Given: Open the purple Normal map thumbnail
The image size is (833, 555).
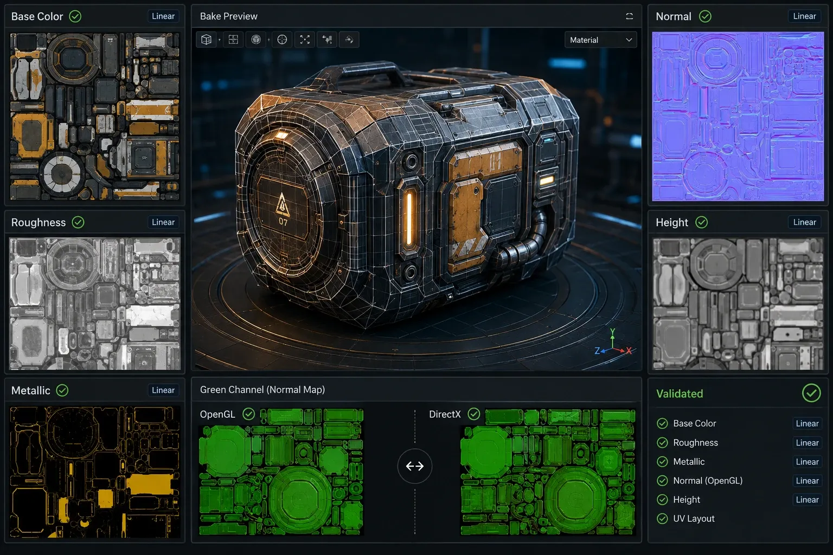Looking at the screenshot, I should coord(738,117).
